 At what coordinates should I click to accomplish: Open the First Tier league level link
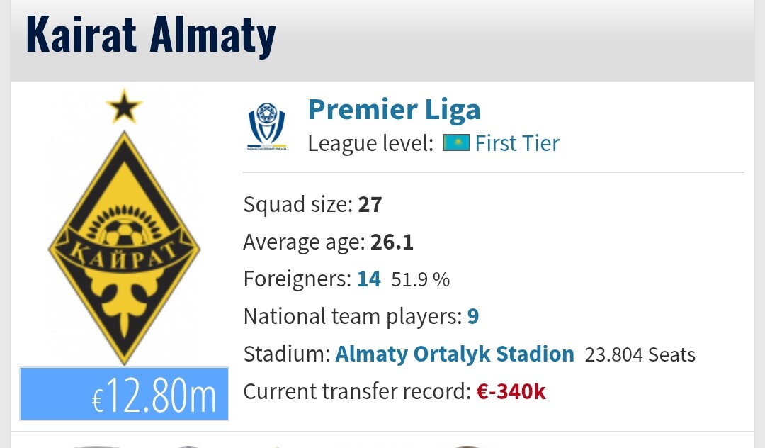coord(517,143)
